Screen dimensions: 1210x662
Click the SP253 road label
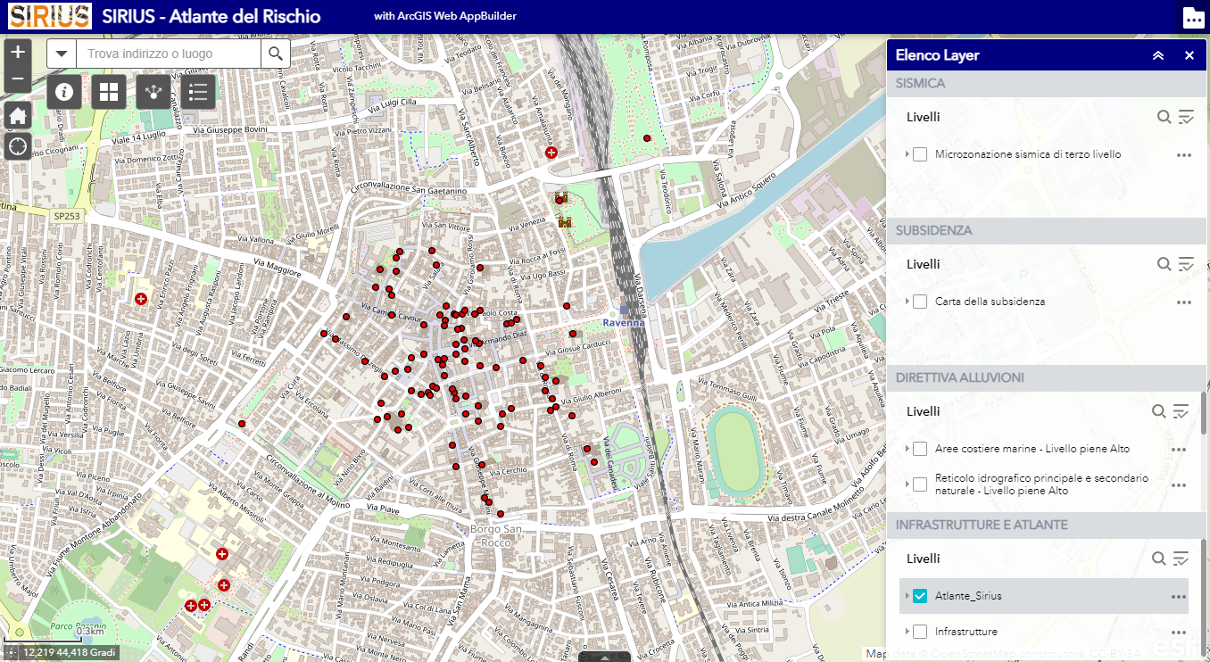(65, 216)
